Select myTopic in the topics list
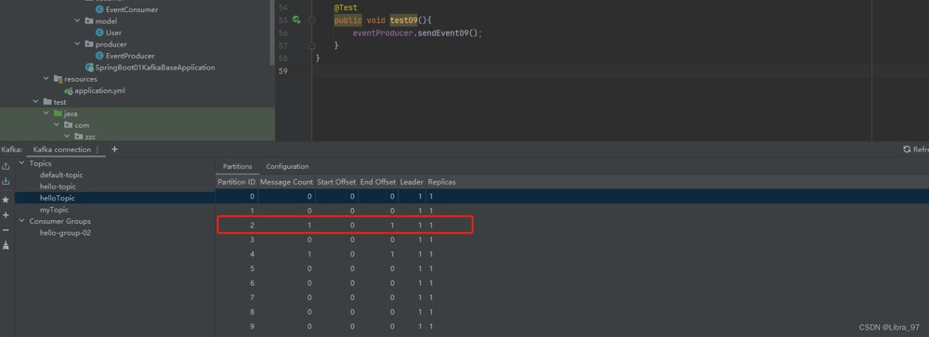This screenshot has height=337, width=929. [55, 210]
